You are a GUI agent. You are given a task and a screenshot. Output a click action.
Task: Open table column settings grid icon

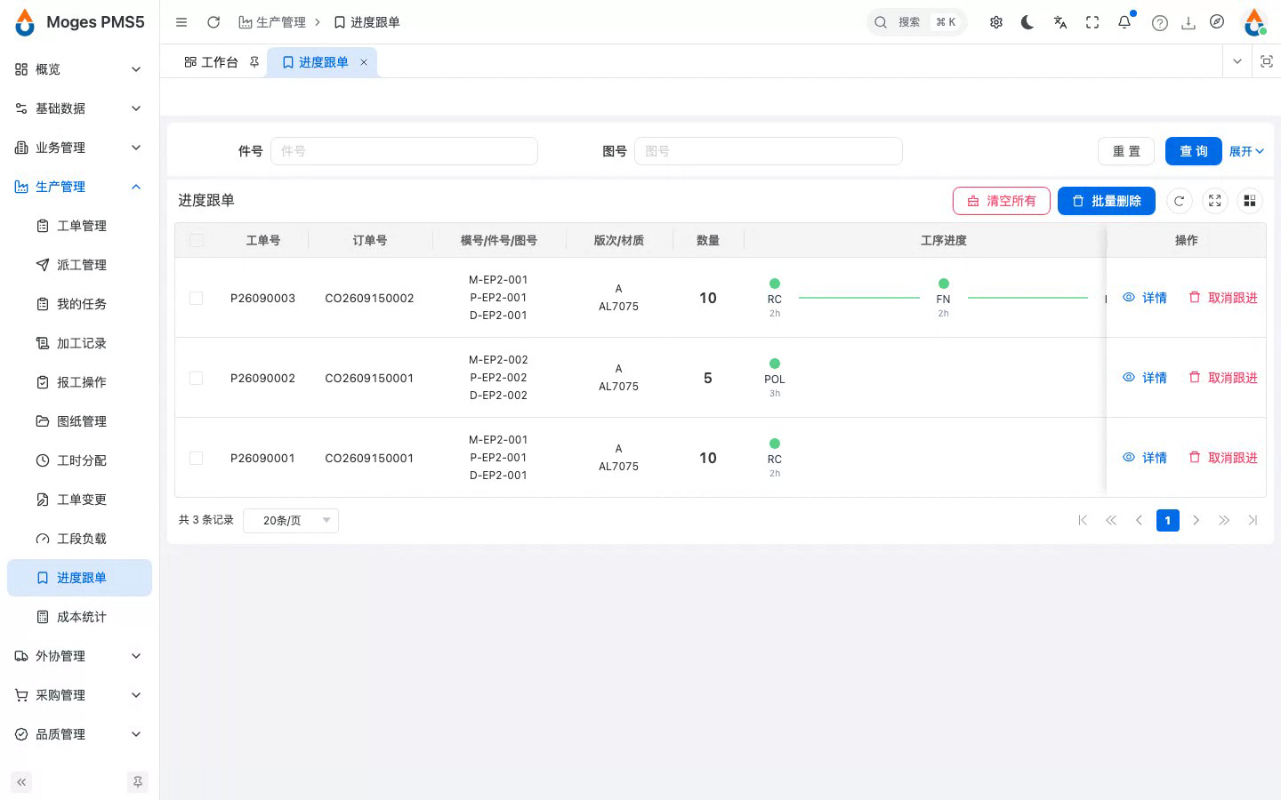(1250, 201)
